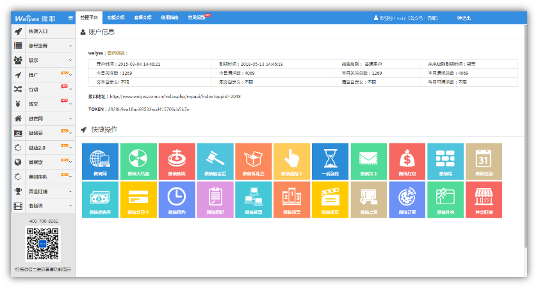
Task: Expand the 成交 sidebar menu chevron
Action: click(x=70, y=104)
